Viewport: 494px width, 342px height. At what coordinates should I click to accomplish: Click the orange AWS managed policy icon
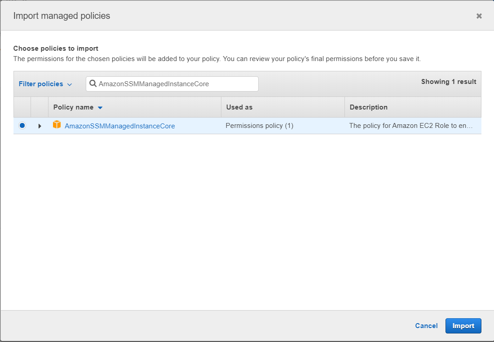click(57, 124)
